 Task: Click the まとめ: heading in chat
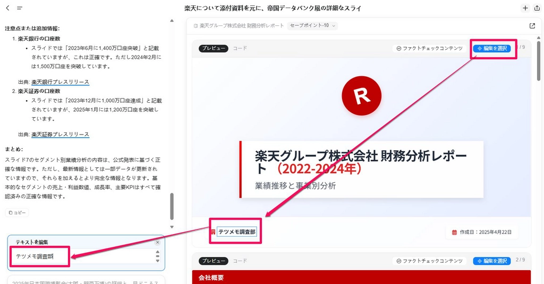coord(14,149)
